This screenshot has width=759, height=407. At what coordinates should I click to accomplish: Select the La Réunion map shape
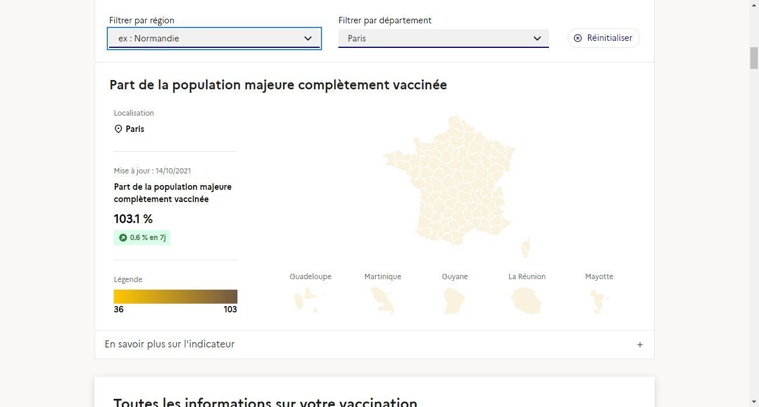point(526,300)
